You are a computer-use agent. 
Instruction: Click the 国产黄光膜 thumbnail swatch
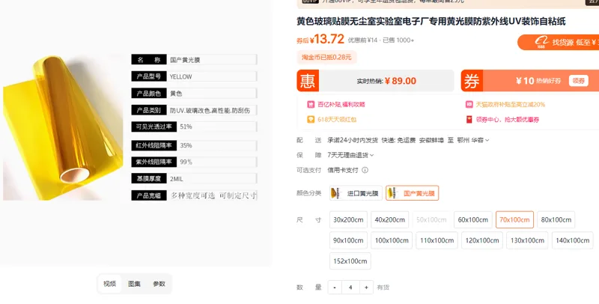pyautogui.click(x=392, y=193)
